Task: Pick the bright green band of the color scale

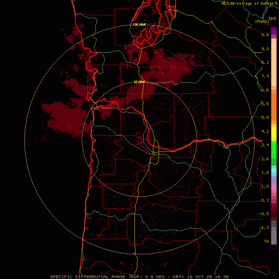Action: [x=274, y=149]
